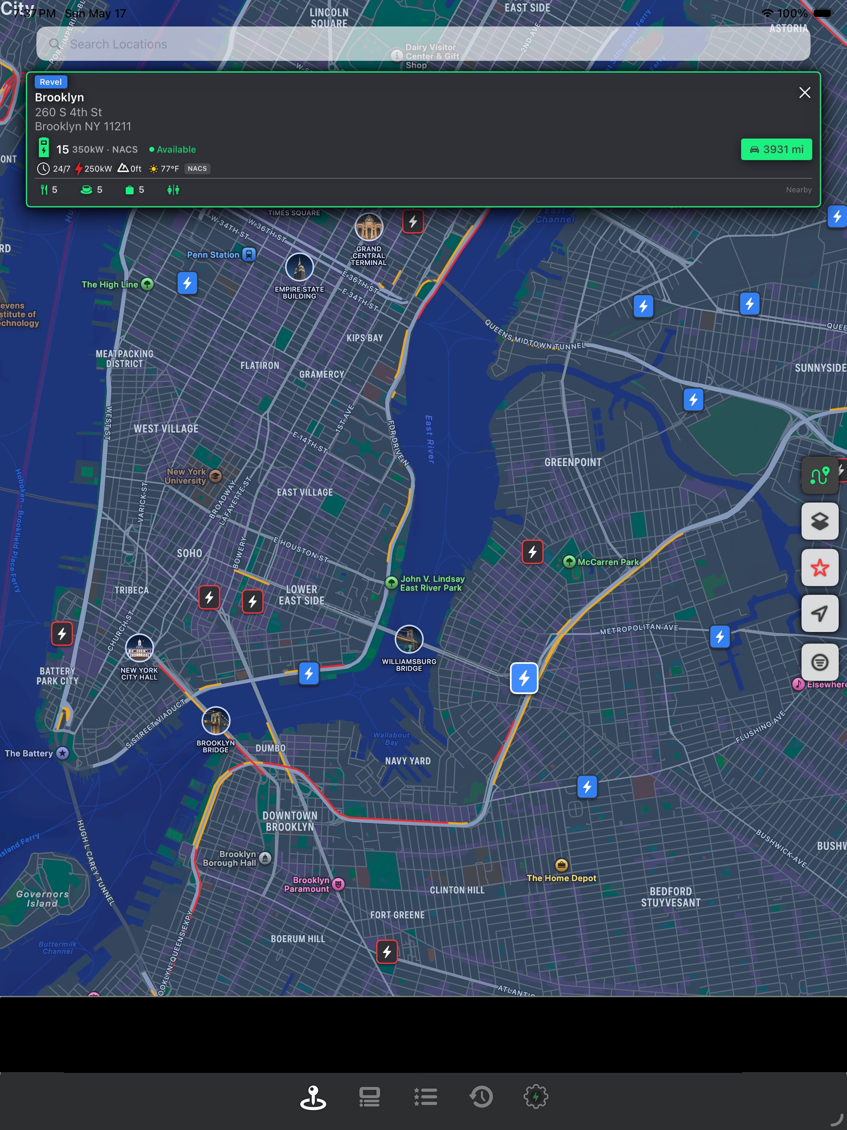Select the red charger pin near McCarren Park
The height and width of the screenshot is (1130, 847).
coord(532,552)
